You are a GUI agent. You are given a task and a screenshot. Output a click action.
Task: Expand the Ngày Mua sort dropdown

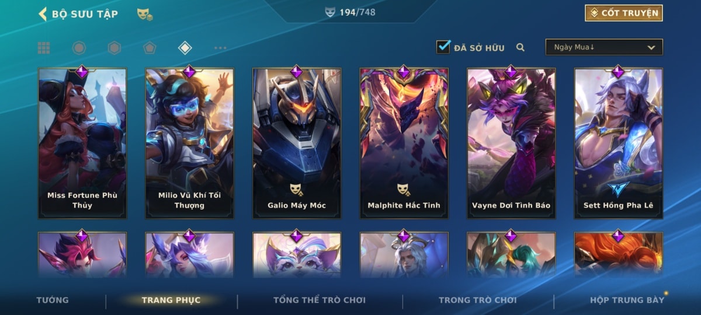[604, 47]
